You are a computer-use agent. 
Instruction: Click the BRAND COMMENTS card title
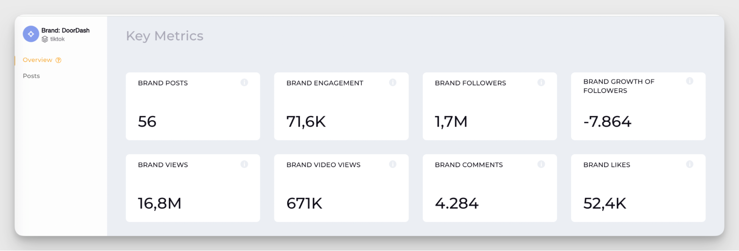[x=469, y=165]
